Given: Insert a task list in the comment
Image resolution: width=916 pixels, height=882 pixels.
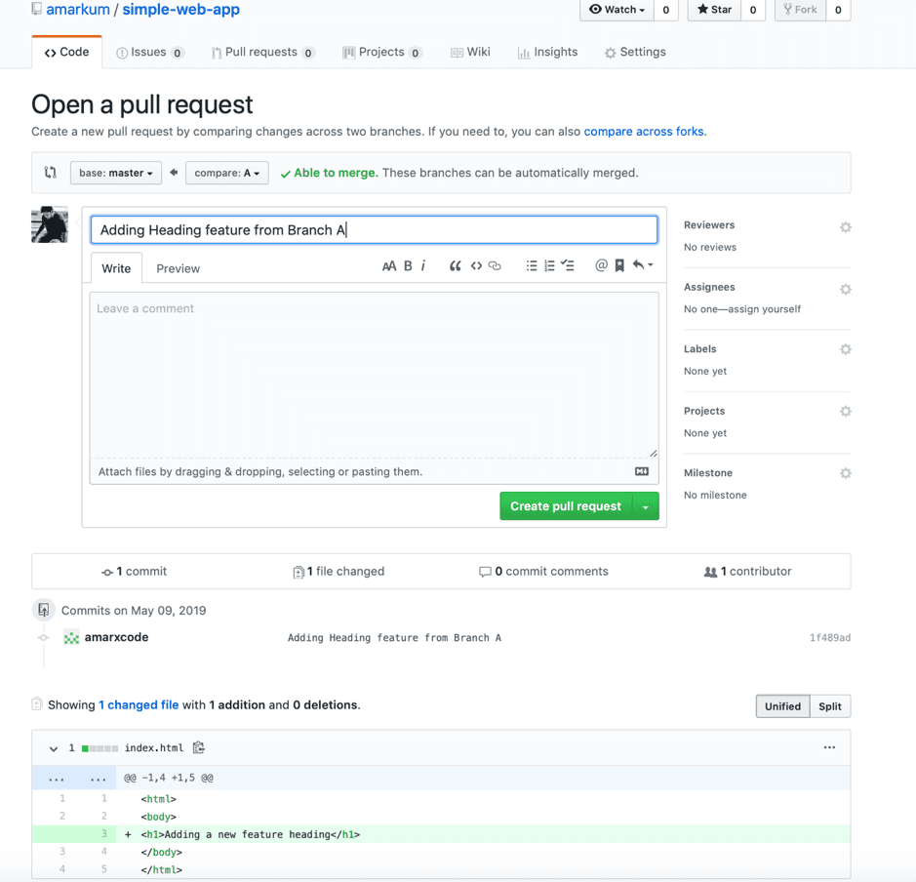Looking at the screenshot, I should coord(568,265).
